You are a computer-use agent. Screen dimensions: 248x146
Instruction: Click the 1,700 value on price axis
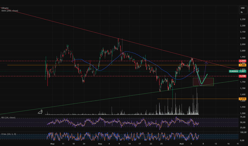243,88
